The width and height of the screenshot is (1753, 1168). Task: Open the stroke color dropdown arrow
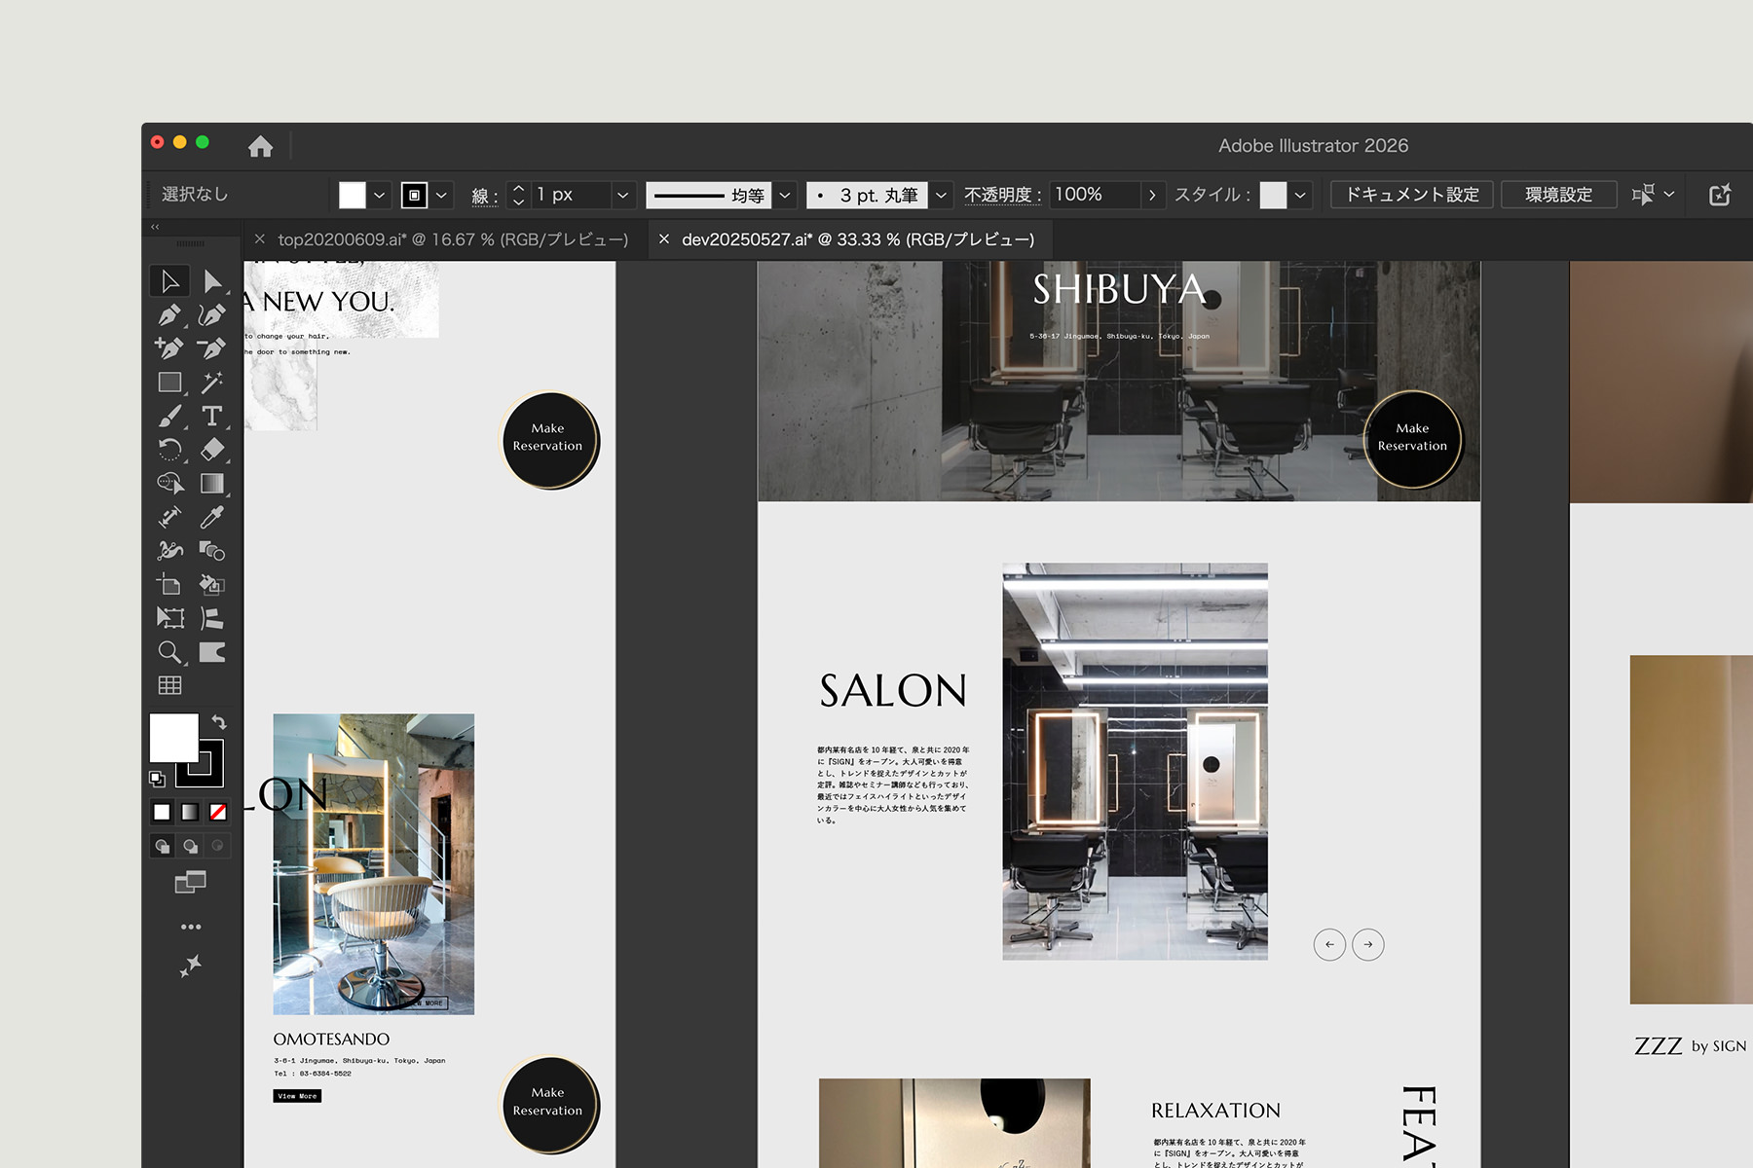pos(441,195)
